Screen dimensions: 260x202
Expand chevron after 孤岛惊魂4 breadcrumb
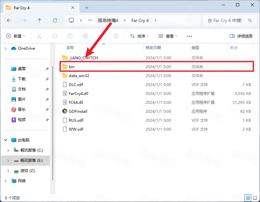coord(125,20)
